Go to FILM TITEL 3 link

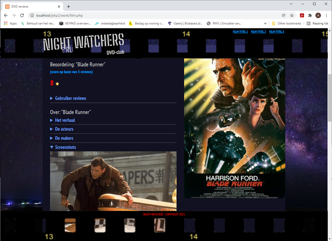coord(276,32)
